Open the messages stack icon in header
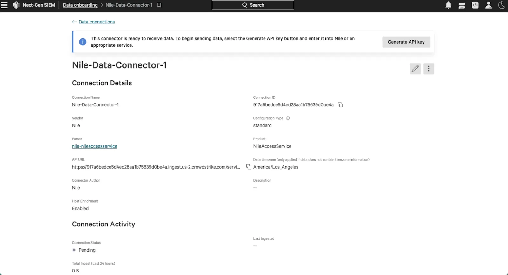Screen dimensions: 508x275 coord(462,5)
